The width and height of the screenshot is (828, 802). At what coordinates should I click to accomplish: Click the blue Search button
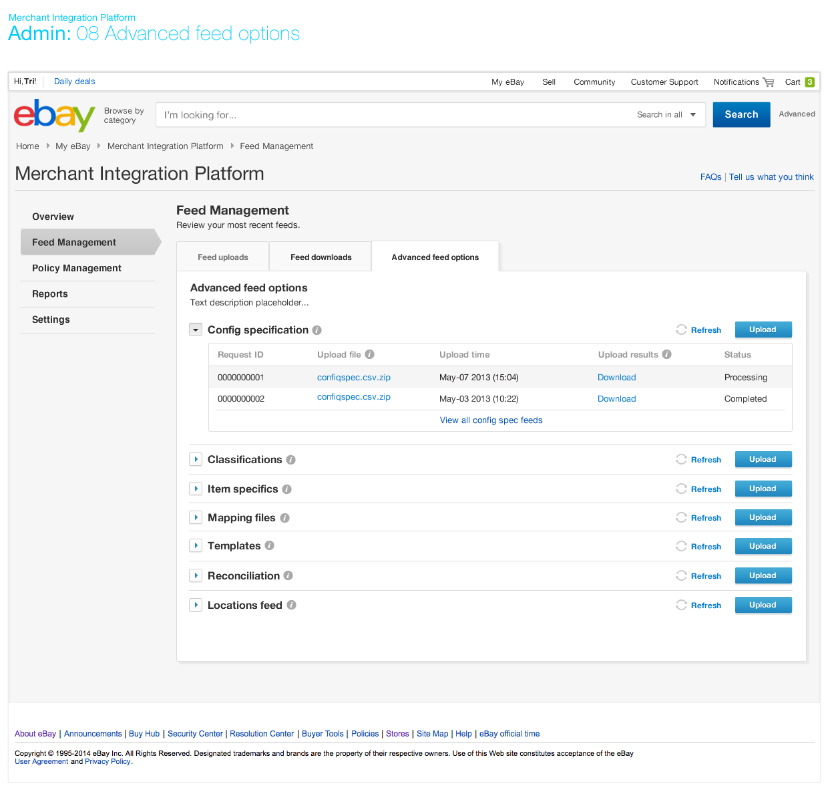coord(741,115)
